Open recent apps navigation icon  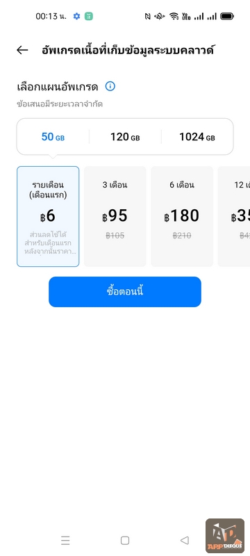tap(65, 541)
